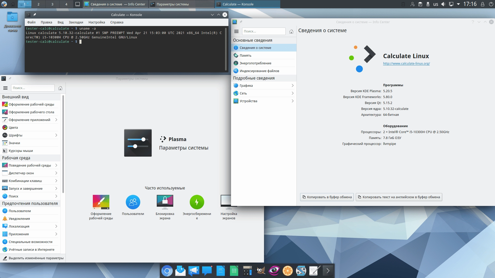Copy system info to clipboard
This screenshot has height=278, width=495.
[327, 197]
